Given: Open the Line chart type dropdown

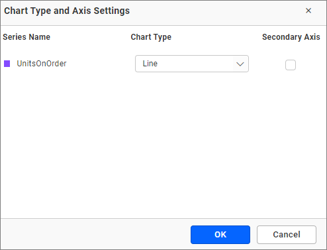Looking at the screenshot, I should (192, 64).
